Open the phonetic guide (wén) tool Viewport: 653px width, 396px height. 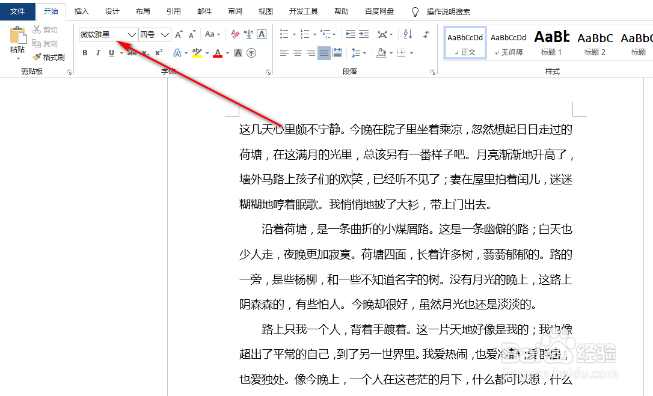(x=248, y=34)
